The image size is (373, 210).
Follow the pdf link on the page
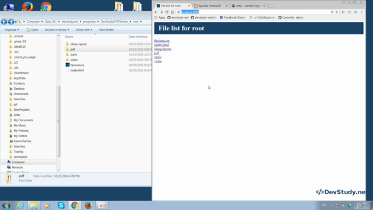(157, 53)
